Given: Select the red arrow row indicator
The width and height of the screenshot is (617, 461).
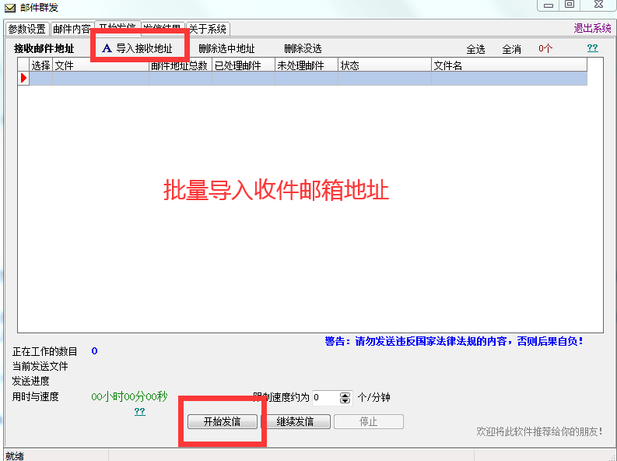Looking at the screenshot, I should [x=23, y=78].
